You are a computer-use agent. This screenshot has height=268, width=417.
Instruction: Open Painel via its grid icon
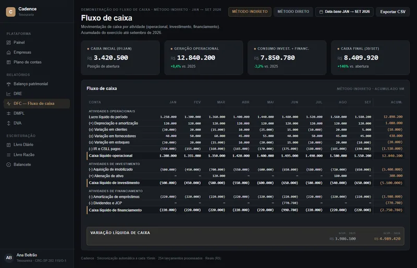[x=8, y=43]
